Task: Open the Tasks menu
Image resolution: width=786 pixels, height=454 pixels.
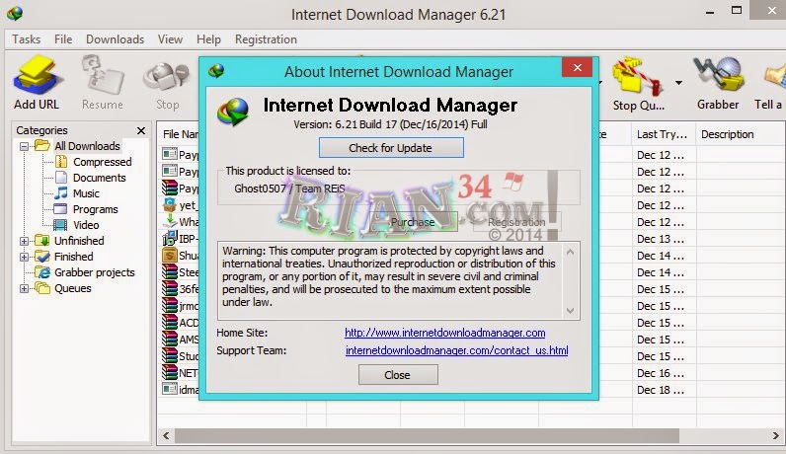Action: tap(26, 39)
